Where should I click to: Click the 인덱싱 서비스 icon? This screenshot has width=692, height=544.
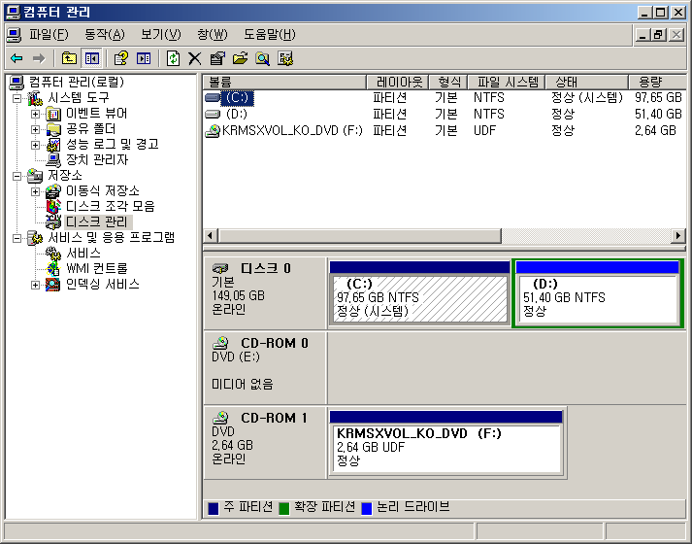53,285
